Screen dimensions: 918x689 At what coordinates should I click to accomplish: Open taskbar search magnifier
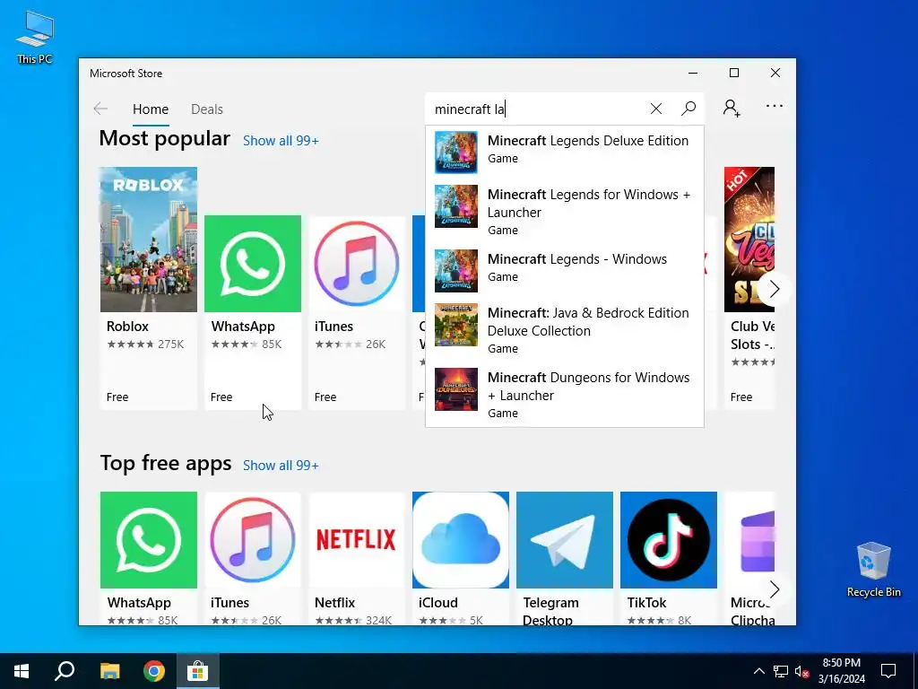pyautogui.click(x=65, y=671)
